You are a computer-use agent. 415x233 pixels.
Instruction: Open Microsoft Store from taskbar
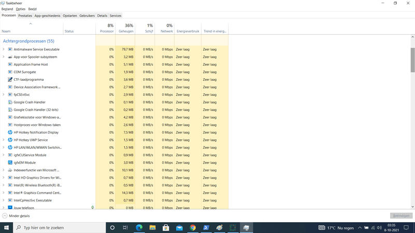pos(166,227)
